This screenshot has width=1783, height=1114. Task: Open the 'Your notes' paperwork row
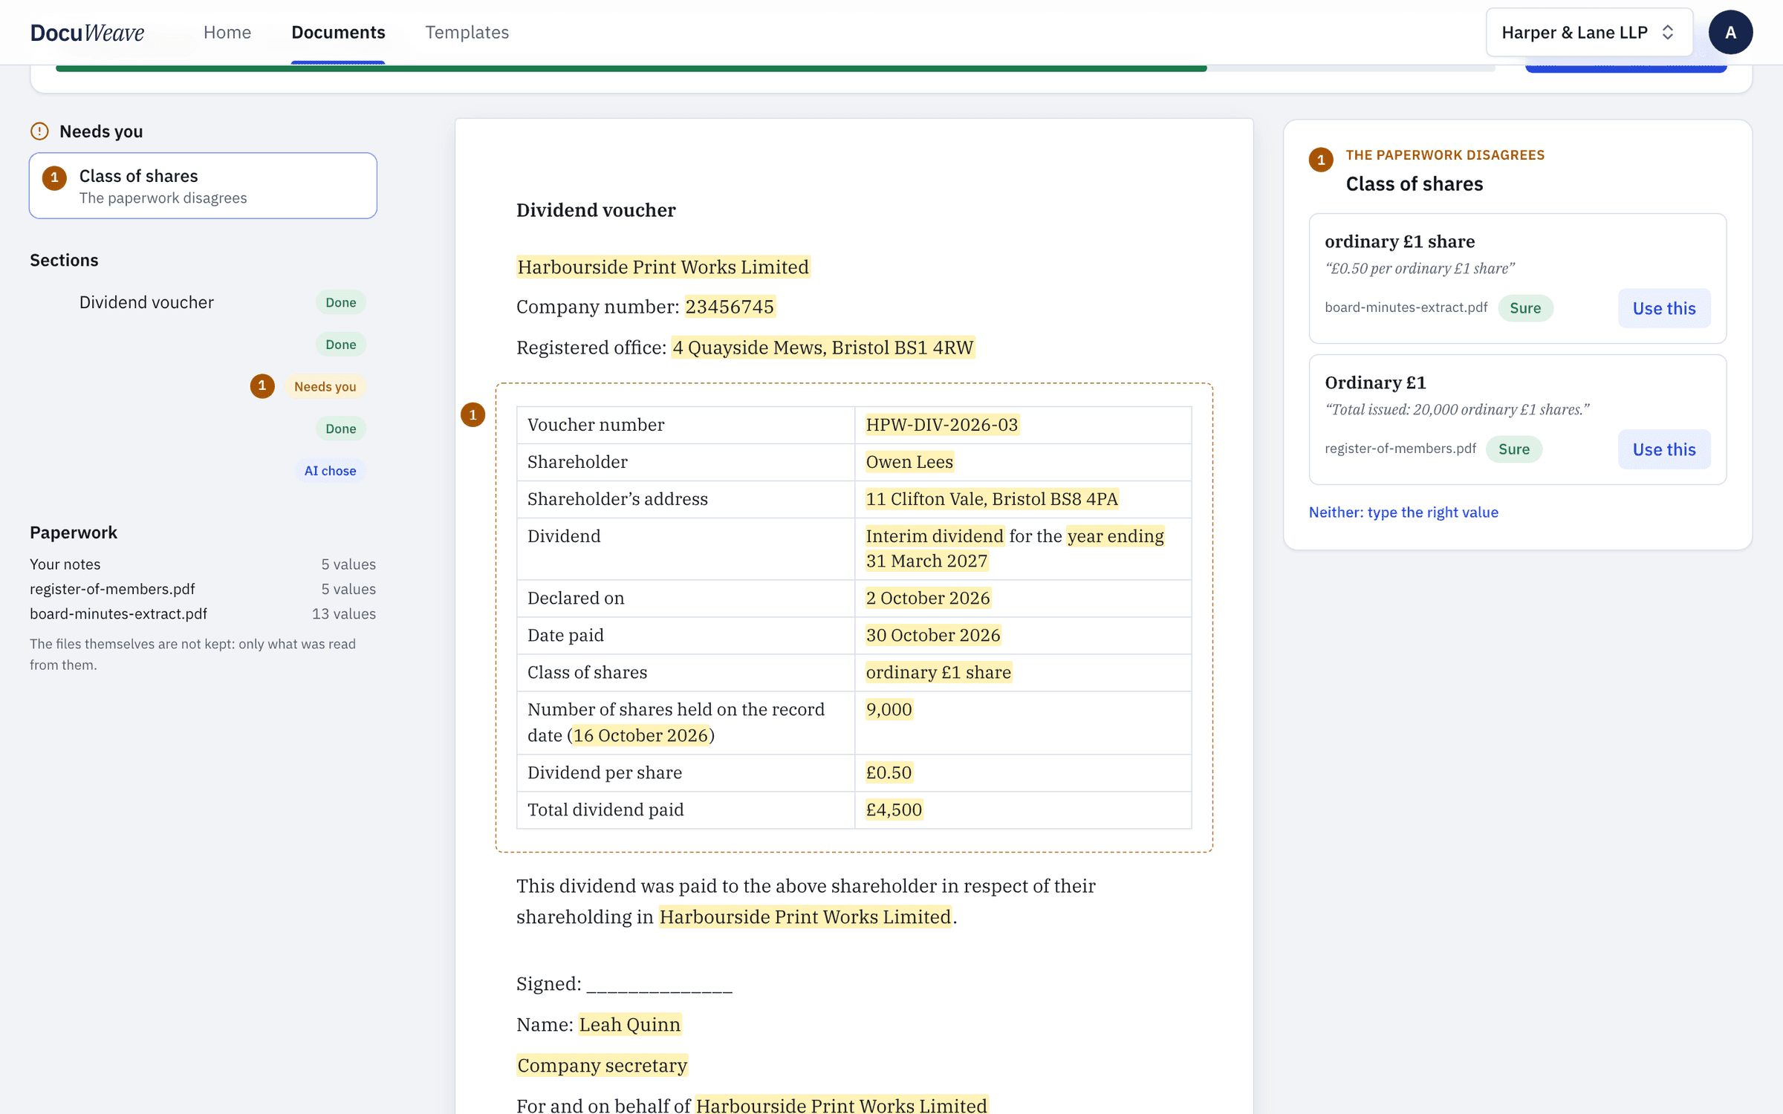tap(203, 564)
